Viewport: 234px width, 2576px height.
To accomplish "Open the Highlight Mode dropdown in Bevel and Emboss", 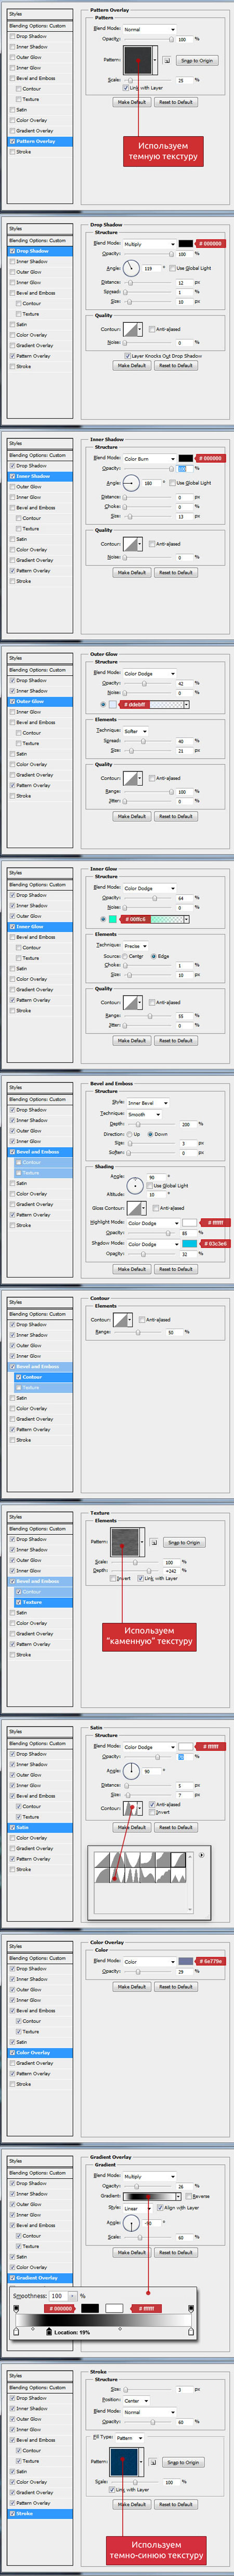I will (153, 1223).
